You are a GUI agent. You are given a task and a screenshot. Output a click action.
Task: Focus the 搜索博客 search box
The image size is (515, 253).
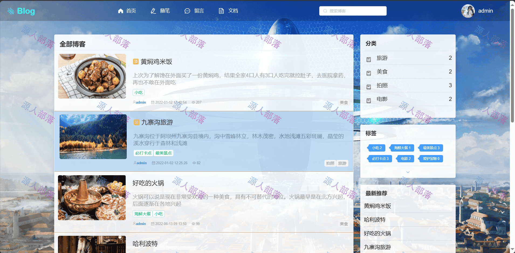coord(353,11)
